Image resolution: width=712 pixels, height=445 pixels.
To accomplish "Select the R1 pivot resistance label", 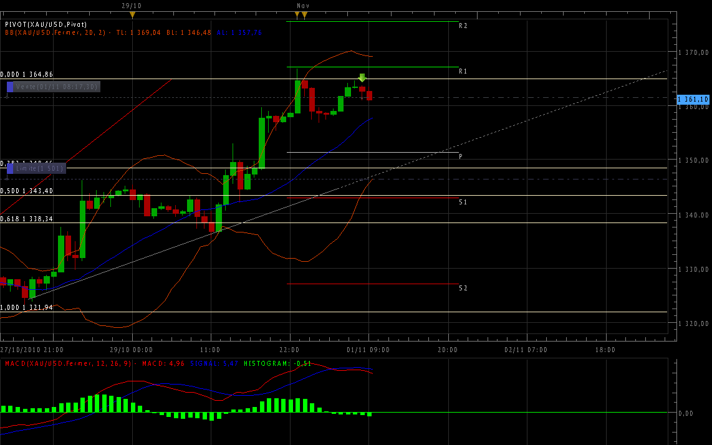I will pyautogui.click(x=463, y=72).
